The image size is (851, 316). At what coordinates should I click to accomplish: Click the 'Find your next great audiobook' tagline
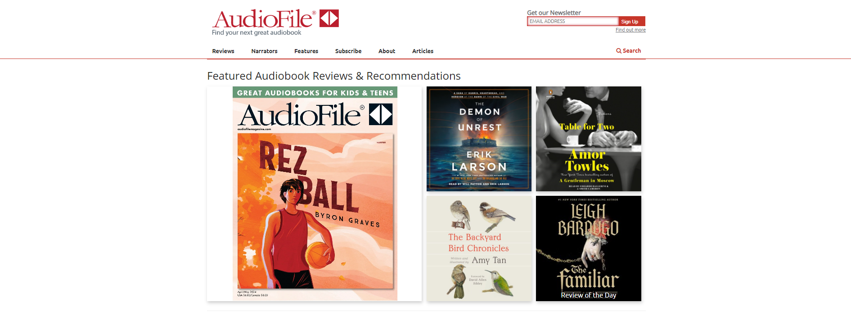[x=257, y=32]
